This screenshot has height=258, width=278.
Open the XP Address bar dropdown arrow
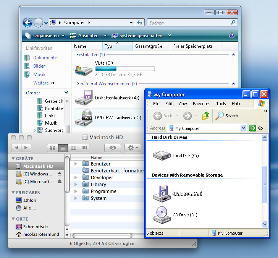(x=243, y=128)
